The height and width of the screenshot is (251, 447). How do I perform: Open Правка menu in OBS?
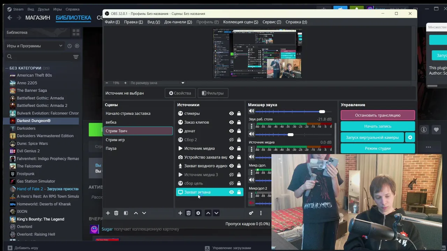(133, 22)
